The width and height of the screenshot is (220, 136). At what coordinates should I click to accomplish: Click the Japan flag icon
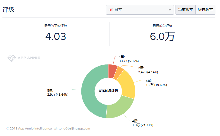pyautogui.click(x=111, y=10)
